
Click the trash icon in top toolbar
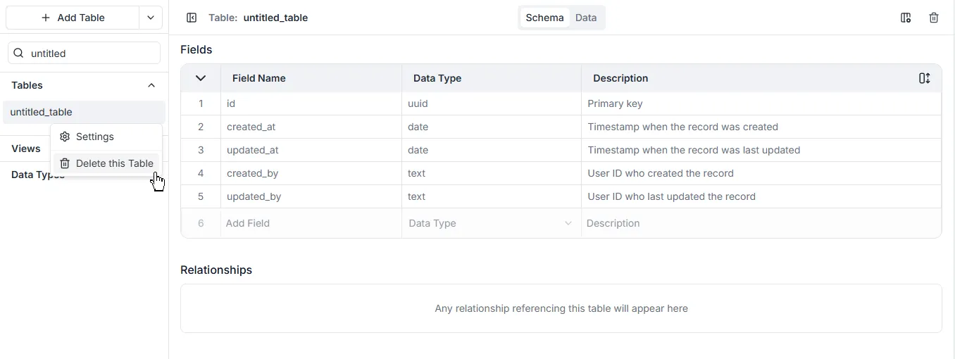click(x=934, y=18)
